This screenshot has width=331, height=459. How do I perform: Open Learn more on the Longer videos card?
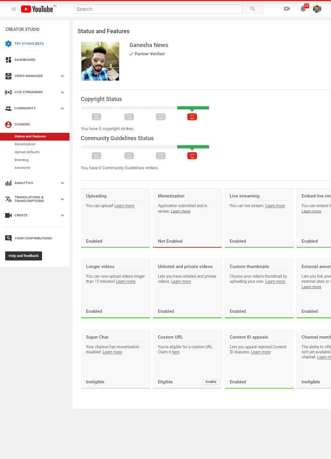click(x=126, y=281)
